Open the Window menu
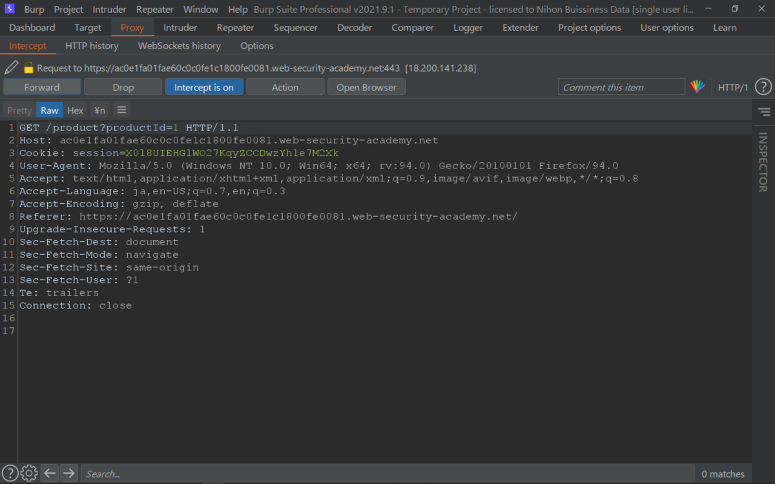The height and width of the screenshot is (484, 775). [x=201, y=9]
